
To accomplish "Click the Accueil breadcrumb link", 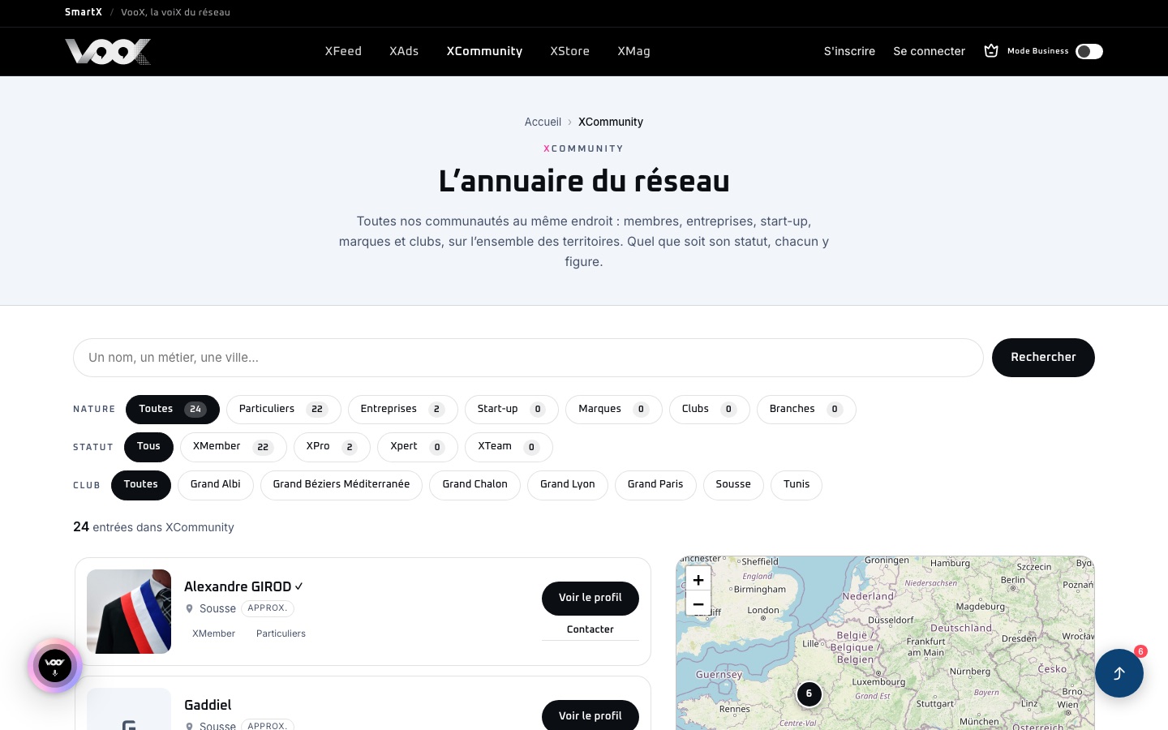I will (543, 122).
